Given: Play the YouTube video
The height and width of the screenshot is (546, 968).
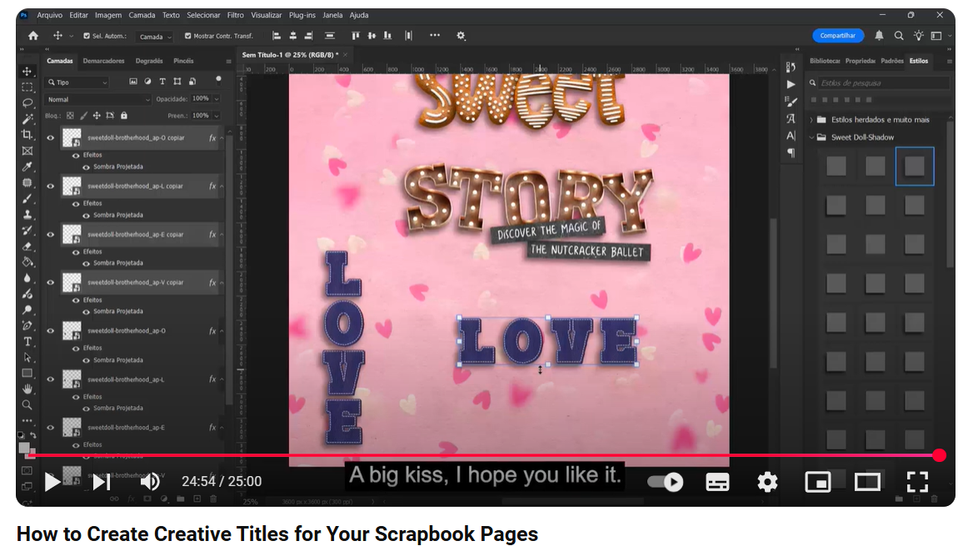Looking at the screenshot, I should point(52,482).
